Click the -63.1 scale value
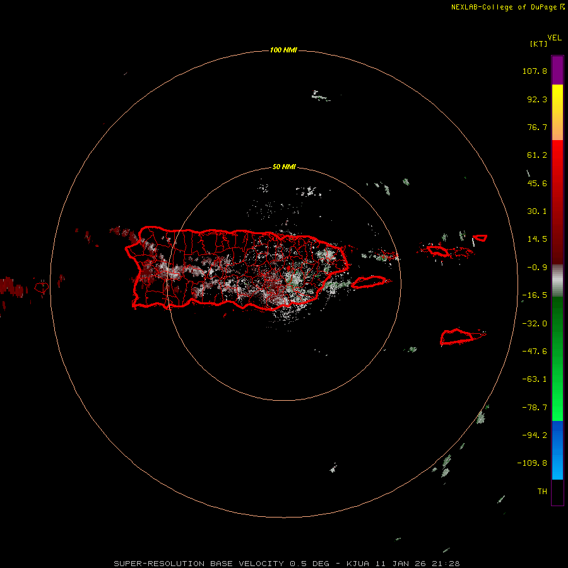Screen dimensions: 568x568 [x=535, y=379]
